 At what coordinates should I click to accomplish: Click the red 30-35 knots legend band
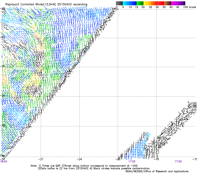[x=161, y=3]
